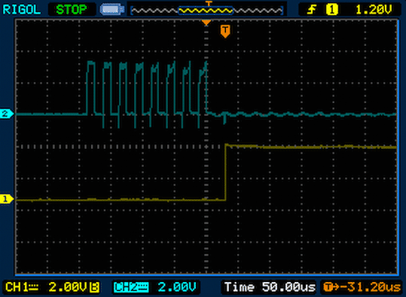Click the yellow trigger source 1 badge
Image resolution: width=406 pixels, height=297 pixels.
(x=331, y=10)
